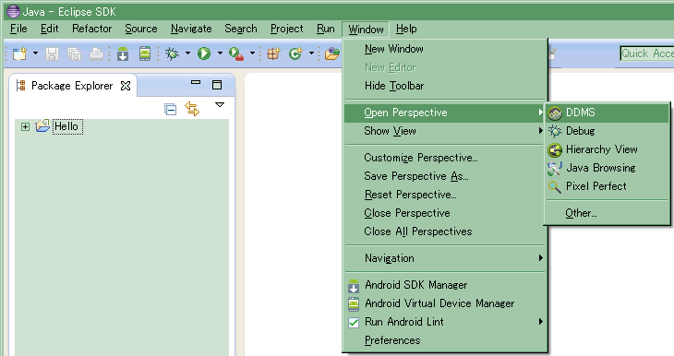674x356 pixels.
Task: Click the Open Type folder toolbar icon
Action: (x=332, y=53)
